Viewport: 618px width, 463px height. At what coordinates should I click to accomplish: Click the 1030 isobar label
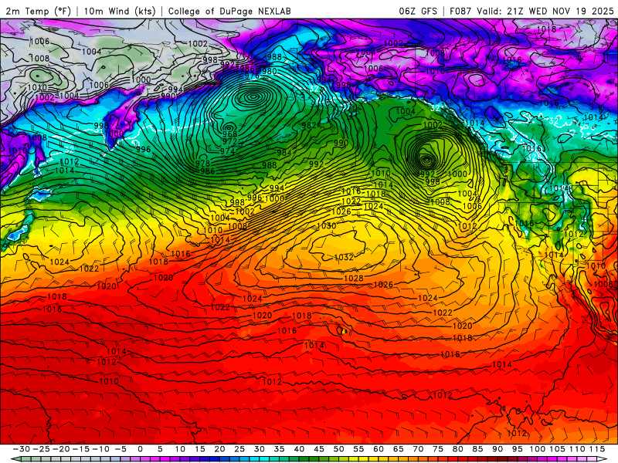pyautogui.click(x=326, y=225)
